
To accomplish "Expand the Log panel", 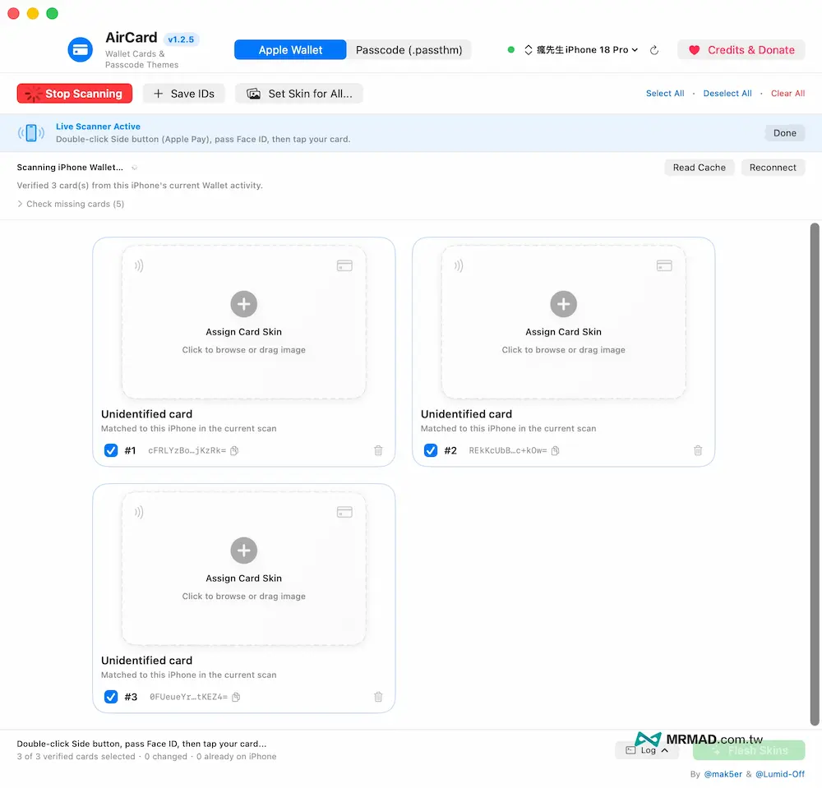I will (x=647, y=750).
